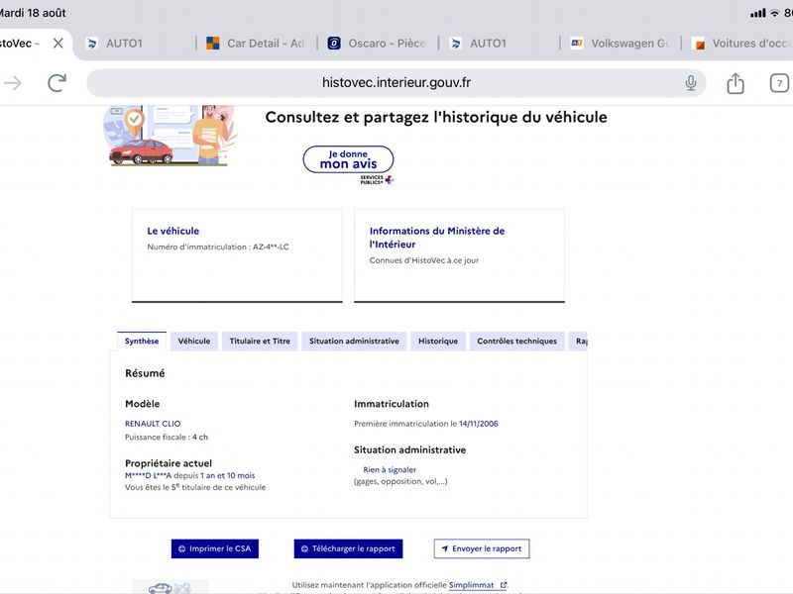This screenshot has width=793, height=594.
Task: Click the Car Detail tab favicon
Action: pyautogui.click(x=213, y=44)
